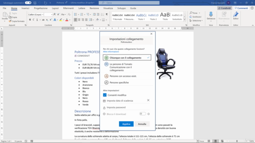Select the 'Chiunque con il collegamento' globe option
Viewport: 255px width, 143px height.
(127, 58)
